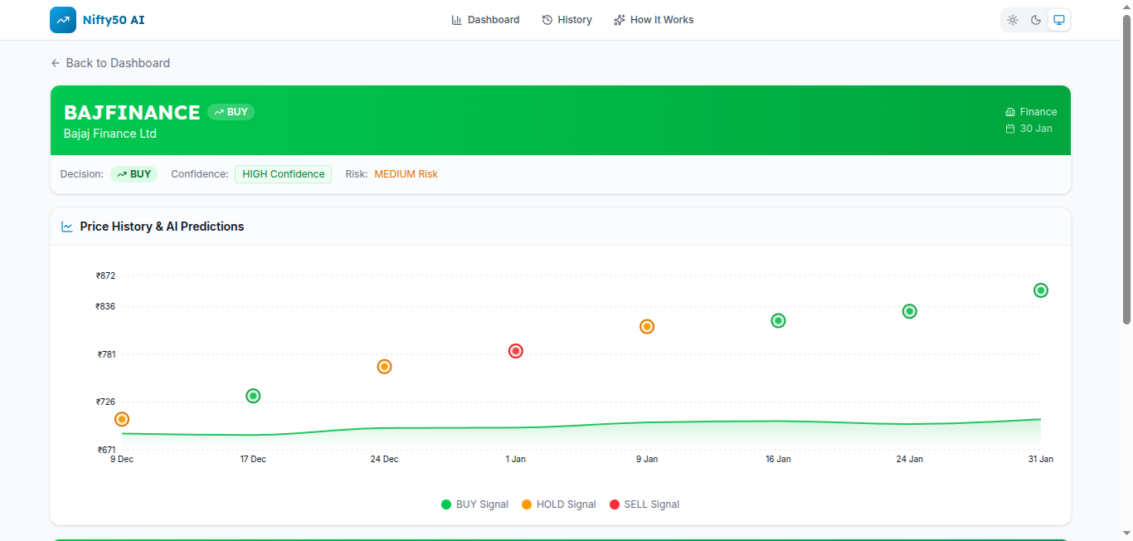Click the HIGH Confidence badge

283,174
